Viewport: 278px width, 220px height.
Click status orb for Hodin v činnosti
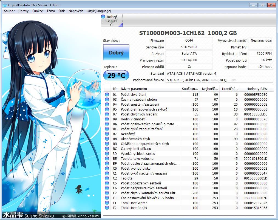[x=107, y=119]
